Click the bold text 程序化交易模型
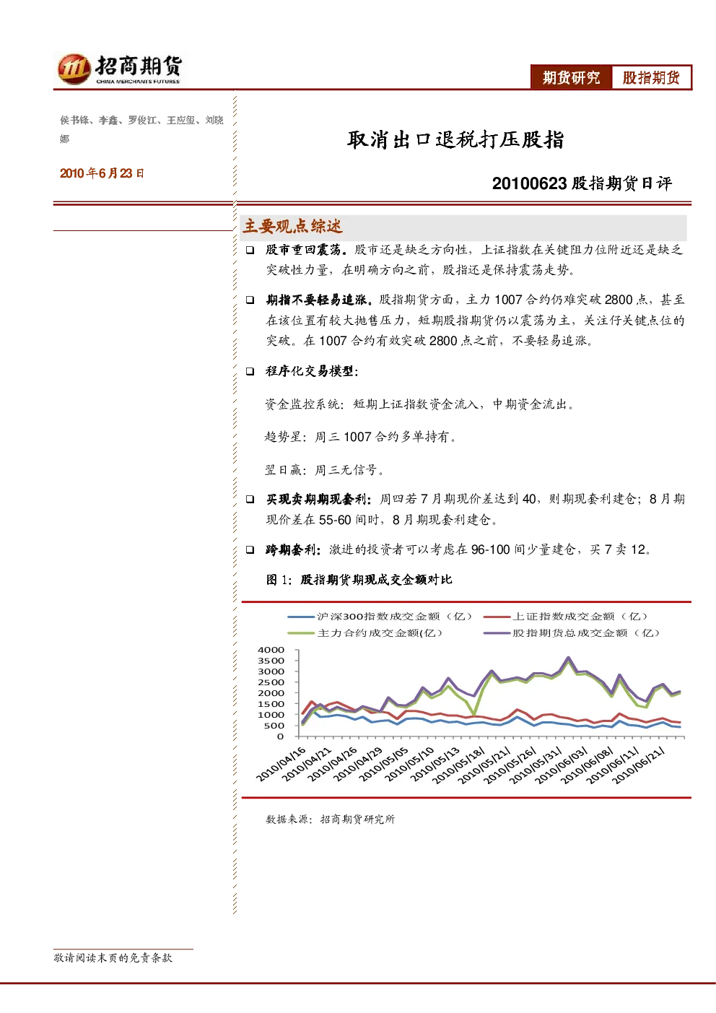The height and width of the screenshot is (1013, 716). [312, 371]
